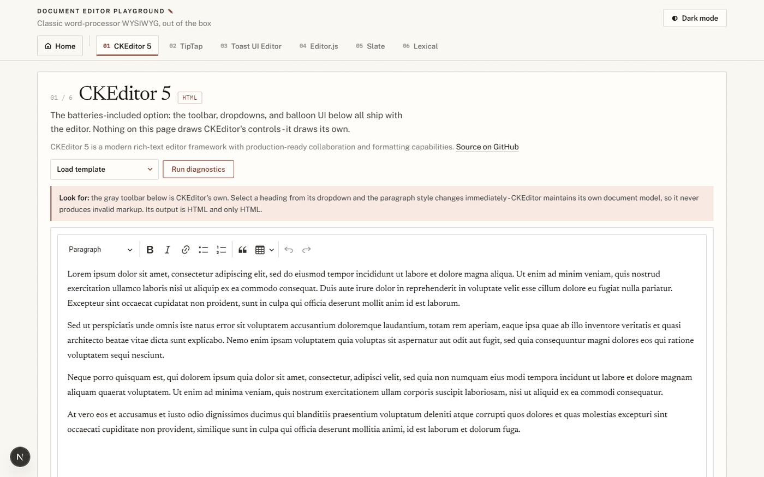The height and width of the screenshot is (477, 764).
Task: Go to the Home page
Action: 60,46
